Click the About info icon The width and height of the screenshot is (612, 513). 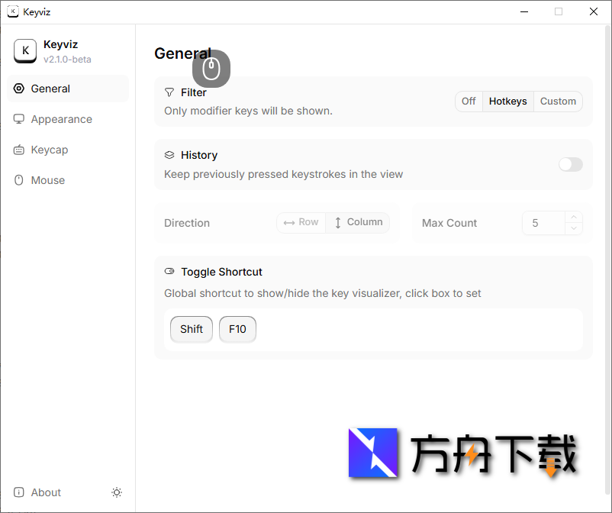pos(19,492)
